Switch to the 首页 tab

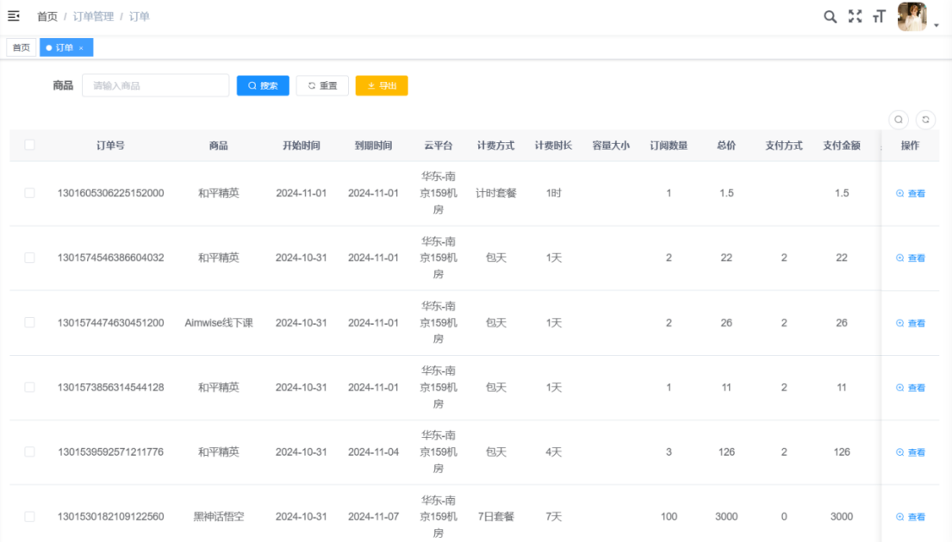click(x=21, y=48)
